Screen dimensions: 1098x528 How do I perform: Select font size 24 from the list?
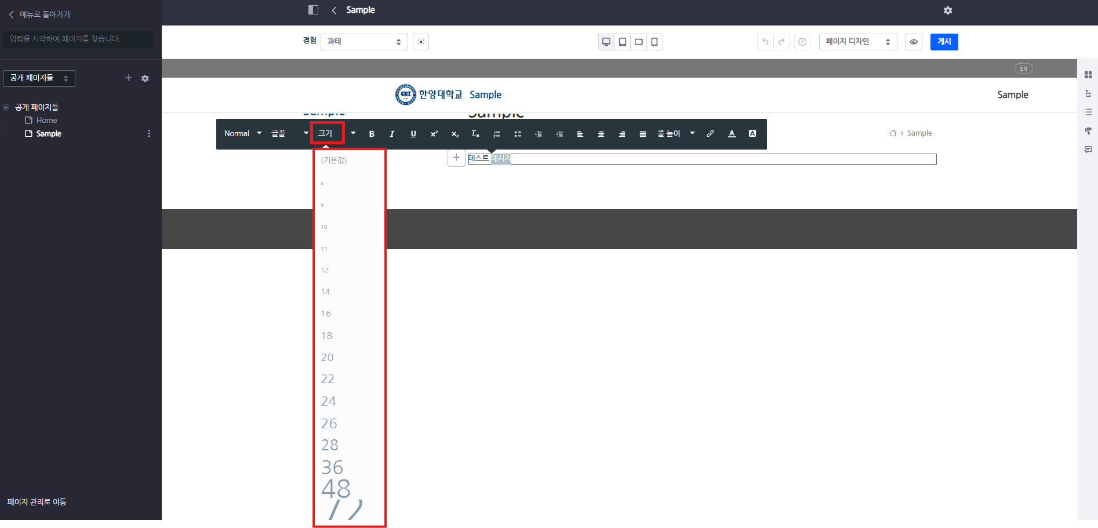point(329,401)
